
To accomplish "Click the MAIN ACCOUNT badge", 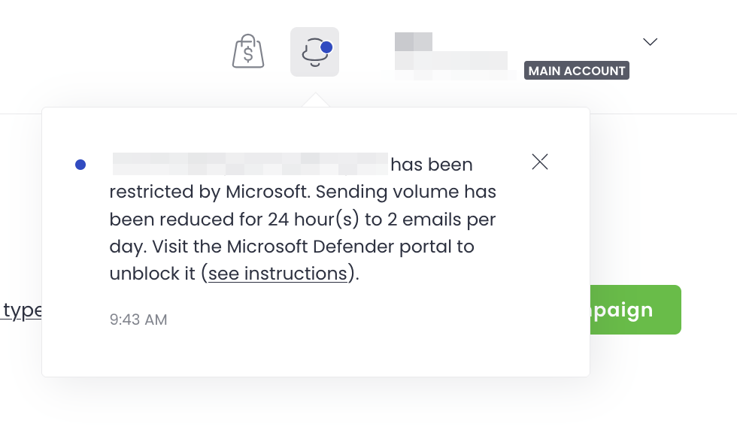I will pyautogui.click(x=576, y=71).
